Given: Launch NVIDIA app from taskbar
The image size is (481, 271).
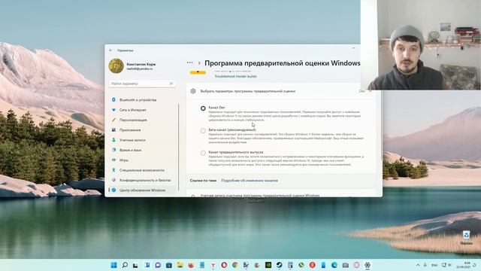Looking at the screenshot, I should pos(268,265).
